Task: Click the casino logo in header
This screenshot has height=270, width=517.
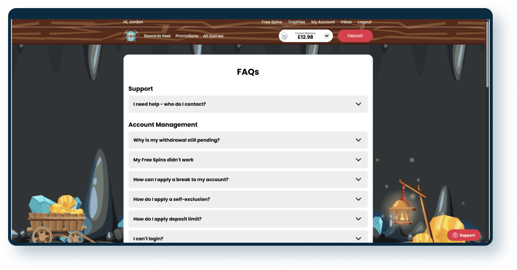Action: (130, 36)
